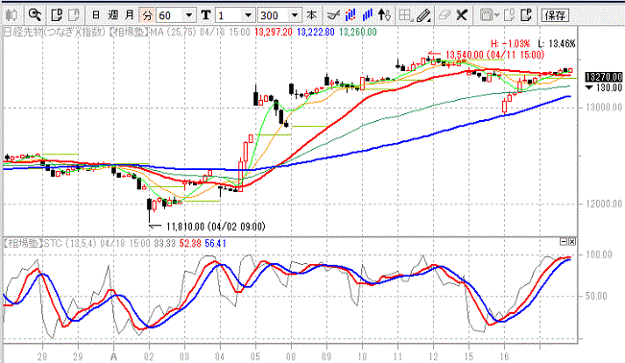625x363 pixels.
Task: Click date label 28 on time axis
Action: click(42, 356)
